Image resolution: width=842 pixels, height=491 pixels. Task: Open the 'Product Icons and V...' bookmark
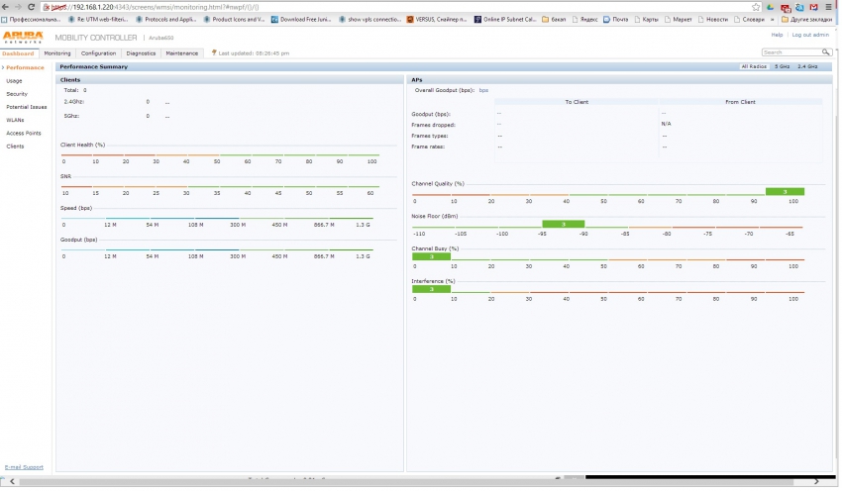(x=235, y=20)
